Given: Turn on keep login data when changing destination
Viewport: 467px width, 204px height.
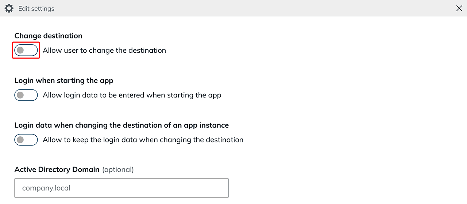Looking at the screenshot, I should (x=26, y=140).
